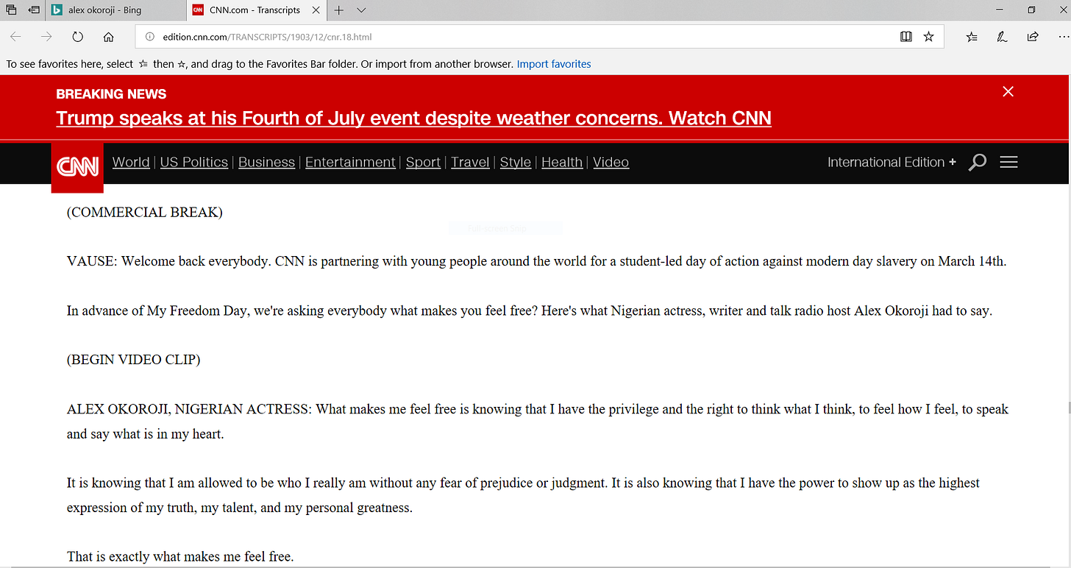The image size is (1071, 568).
Task: Click 'That is exactly what makes me feel free.'
Action: 180,556
